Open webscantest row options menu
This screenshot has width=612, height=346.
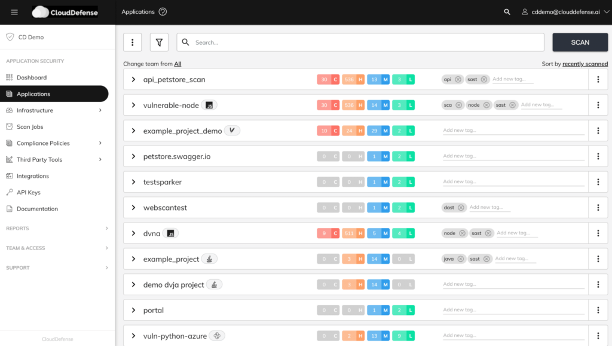pos(598,208)
